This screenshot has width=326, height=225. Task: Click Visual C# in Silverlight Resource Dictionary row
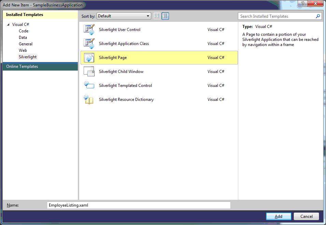pos(216,100)
